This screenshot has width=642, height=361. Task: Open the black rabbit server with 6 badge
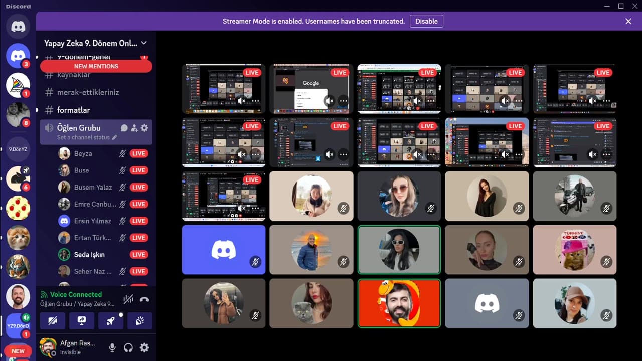pyautogui.click(x=18, y=178)
